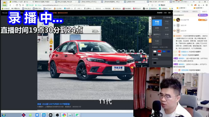Click the 汽车之家 site logo at page top
Viewport: 209px width, 117px height.
pyautogui.click(x=4, y=13)
